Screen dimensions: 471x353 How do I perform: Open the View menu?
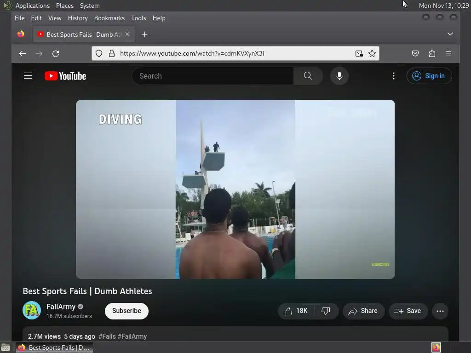coord(55,18)
